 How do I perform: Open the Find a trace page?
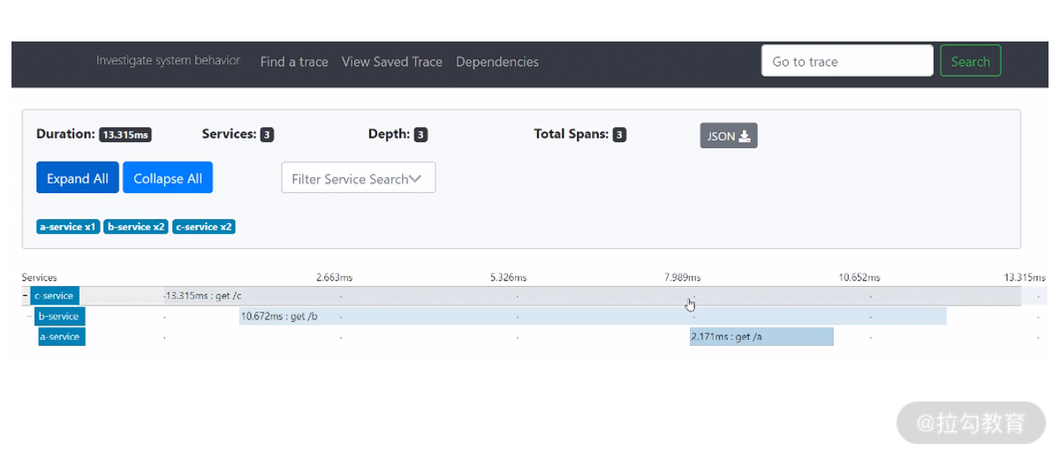coord(294,62)
